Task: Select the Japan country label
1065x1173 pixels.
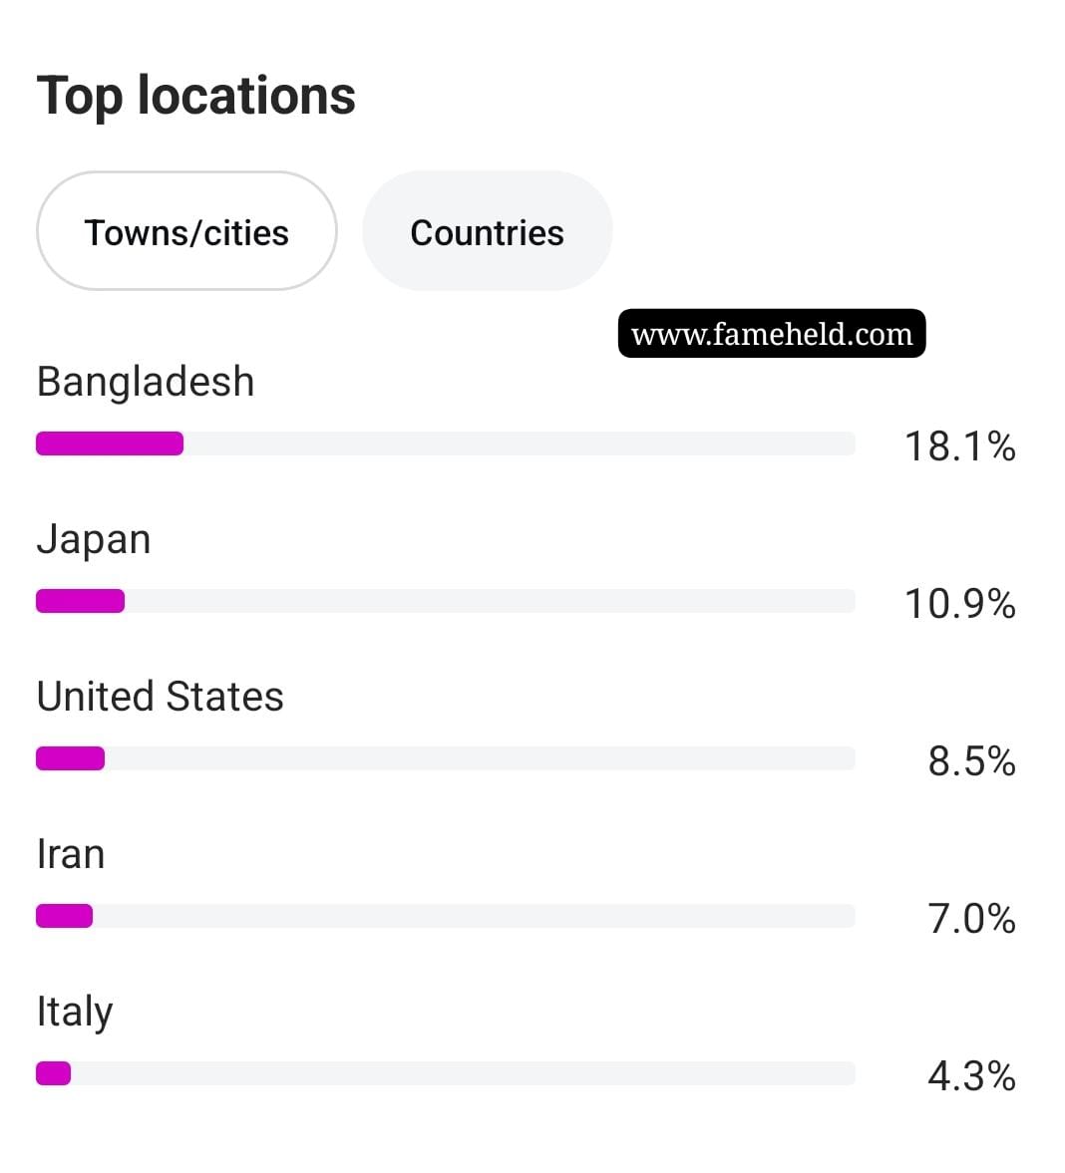Action: [x=94, y=539]
